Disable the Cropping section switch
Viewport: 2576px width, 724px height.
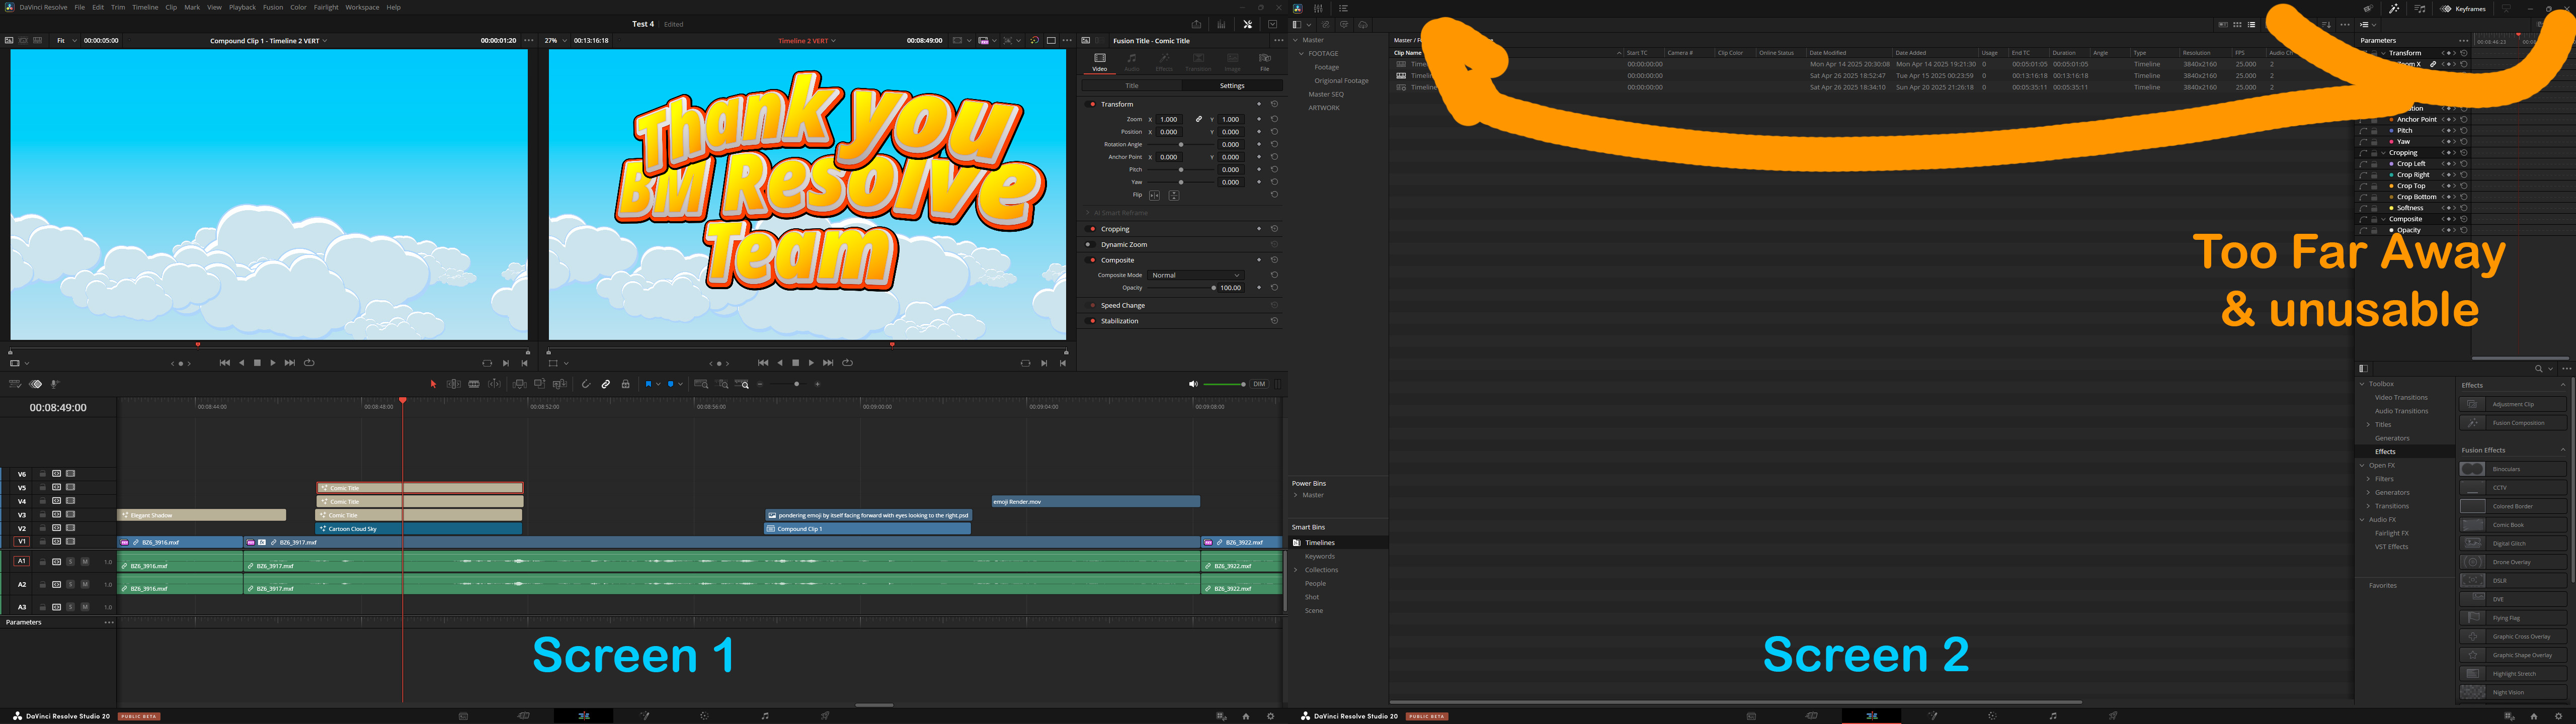(1092, 229)
